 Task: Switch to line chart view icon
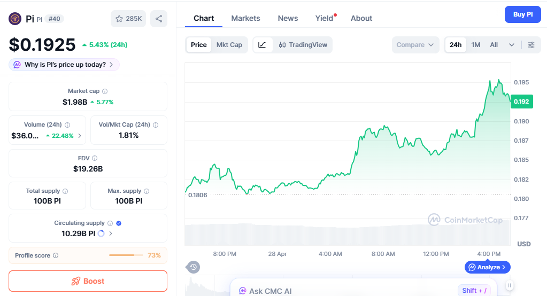click(x=263, y=45)
